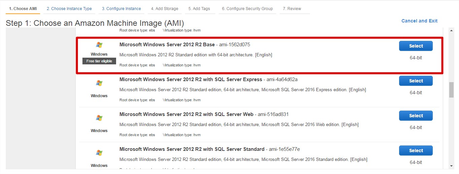459x174 pixels.
Task: Click 64-bit label under Base Select button
Action: coord(416,58)
